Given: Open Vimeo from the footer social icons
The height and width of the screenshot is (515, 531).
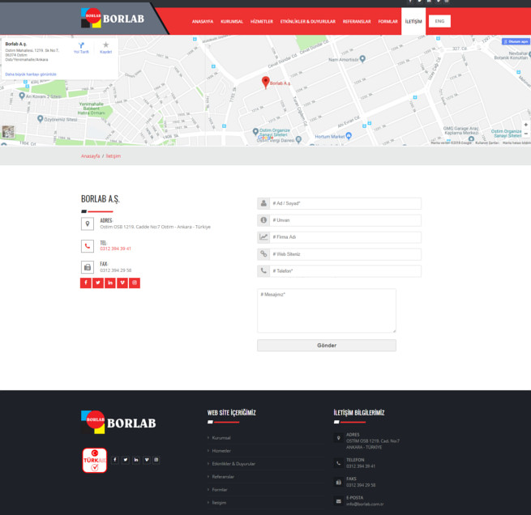Looking at the screenshot, I should (x=146, y=460).
